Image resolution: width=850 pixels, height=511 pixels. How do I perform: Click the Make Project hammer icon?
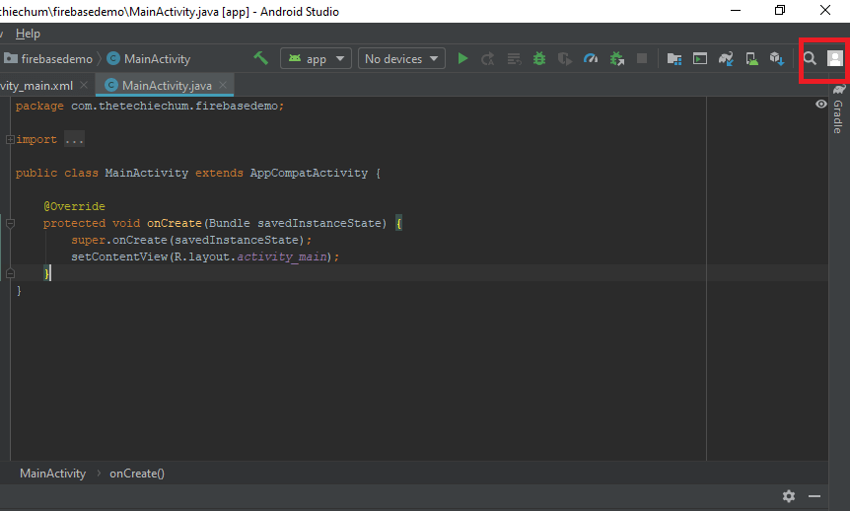(261, 59)
